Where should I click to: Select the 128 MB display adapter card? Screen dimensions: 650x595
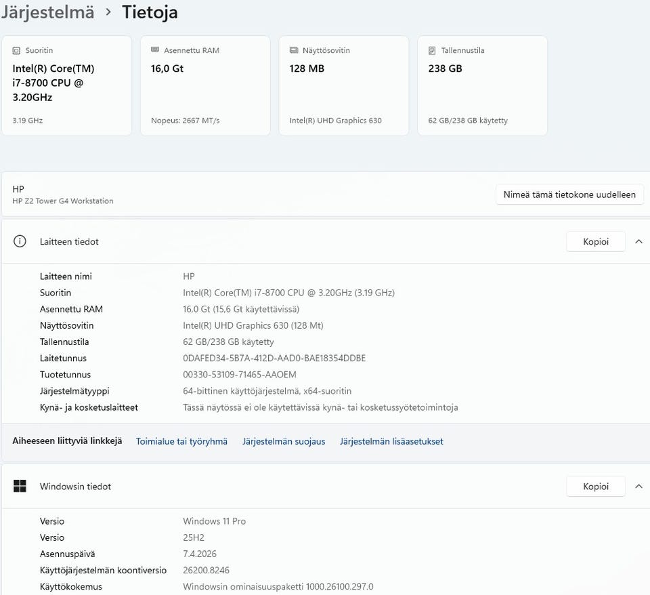[x=344, y=86]
